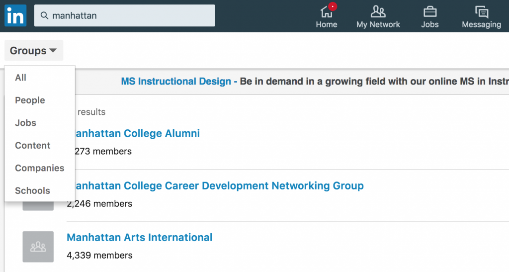Click the search magnifier icon
509x272 pixels.
coord(44,15)
